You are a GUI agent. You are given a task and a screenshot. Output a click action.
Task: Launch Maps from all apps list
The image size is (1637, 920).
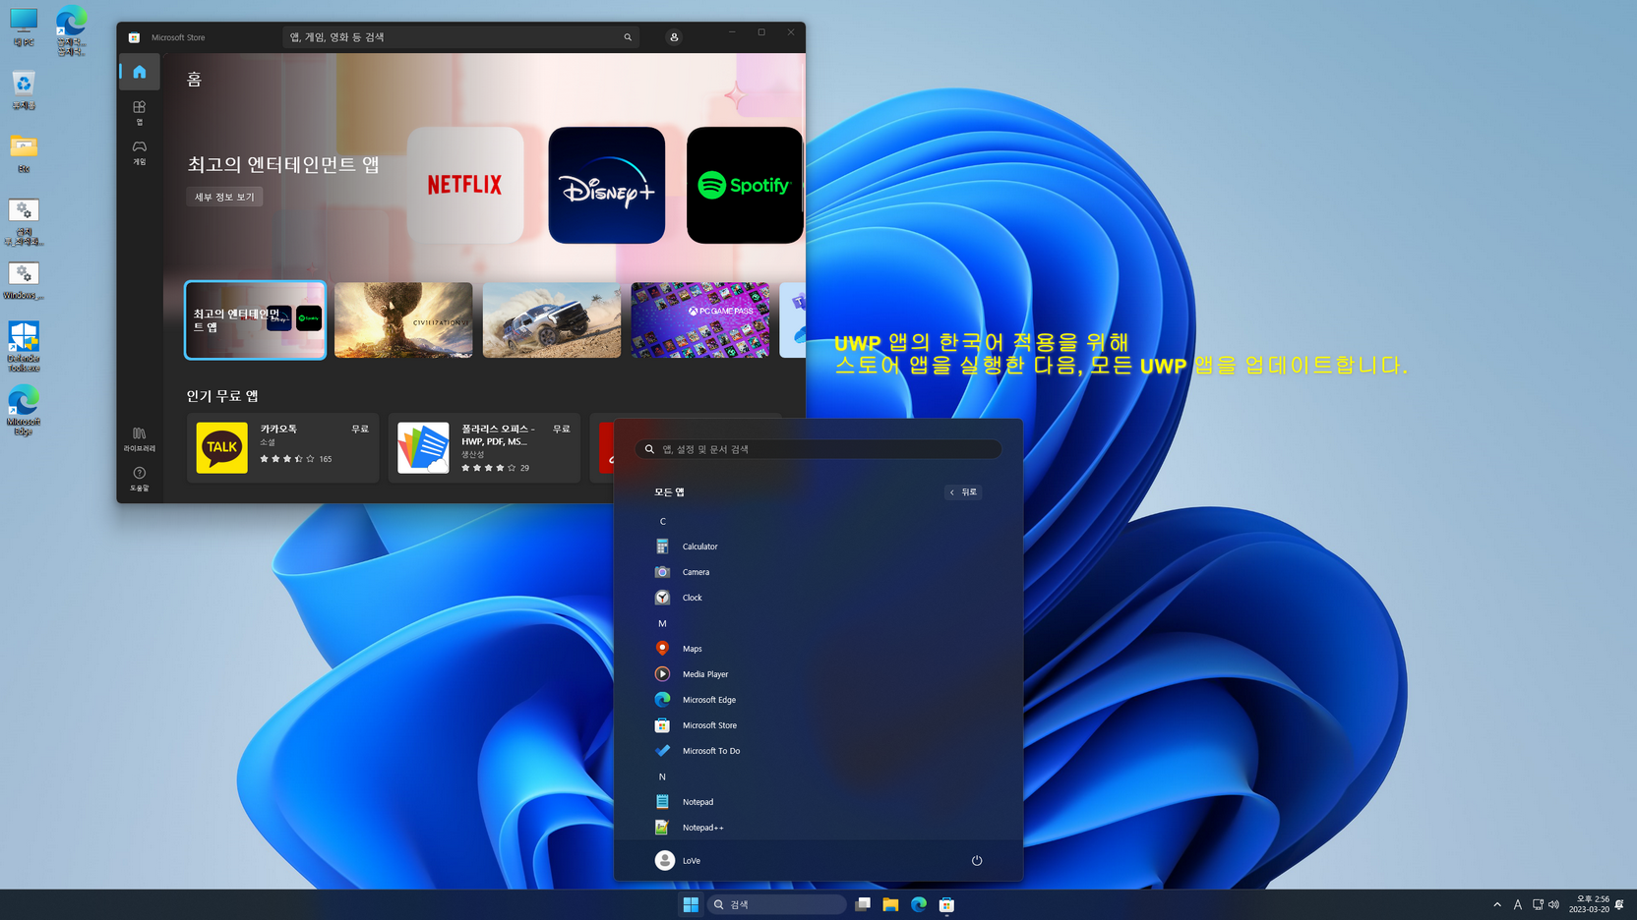[x=818, y=649]
